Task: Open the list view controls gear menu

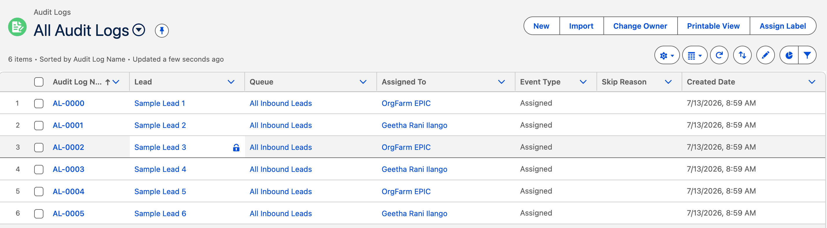Action: click(x=667, y=55)
